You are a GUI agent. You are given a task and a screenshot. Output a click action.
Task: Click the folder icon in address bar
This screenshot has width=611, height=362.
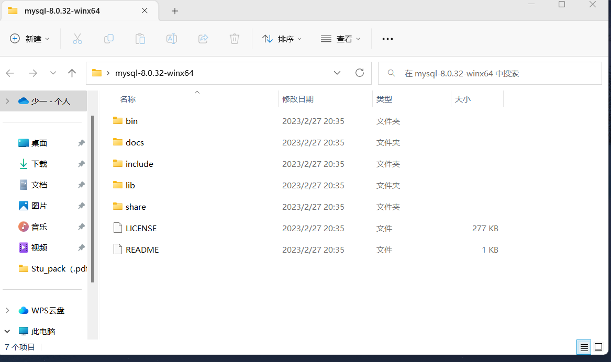click(97, 73)
